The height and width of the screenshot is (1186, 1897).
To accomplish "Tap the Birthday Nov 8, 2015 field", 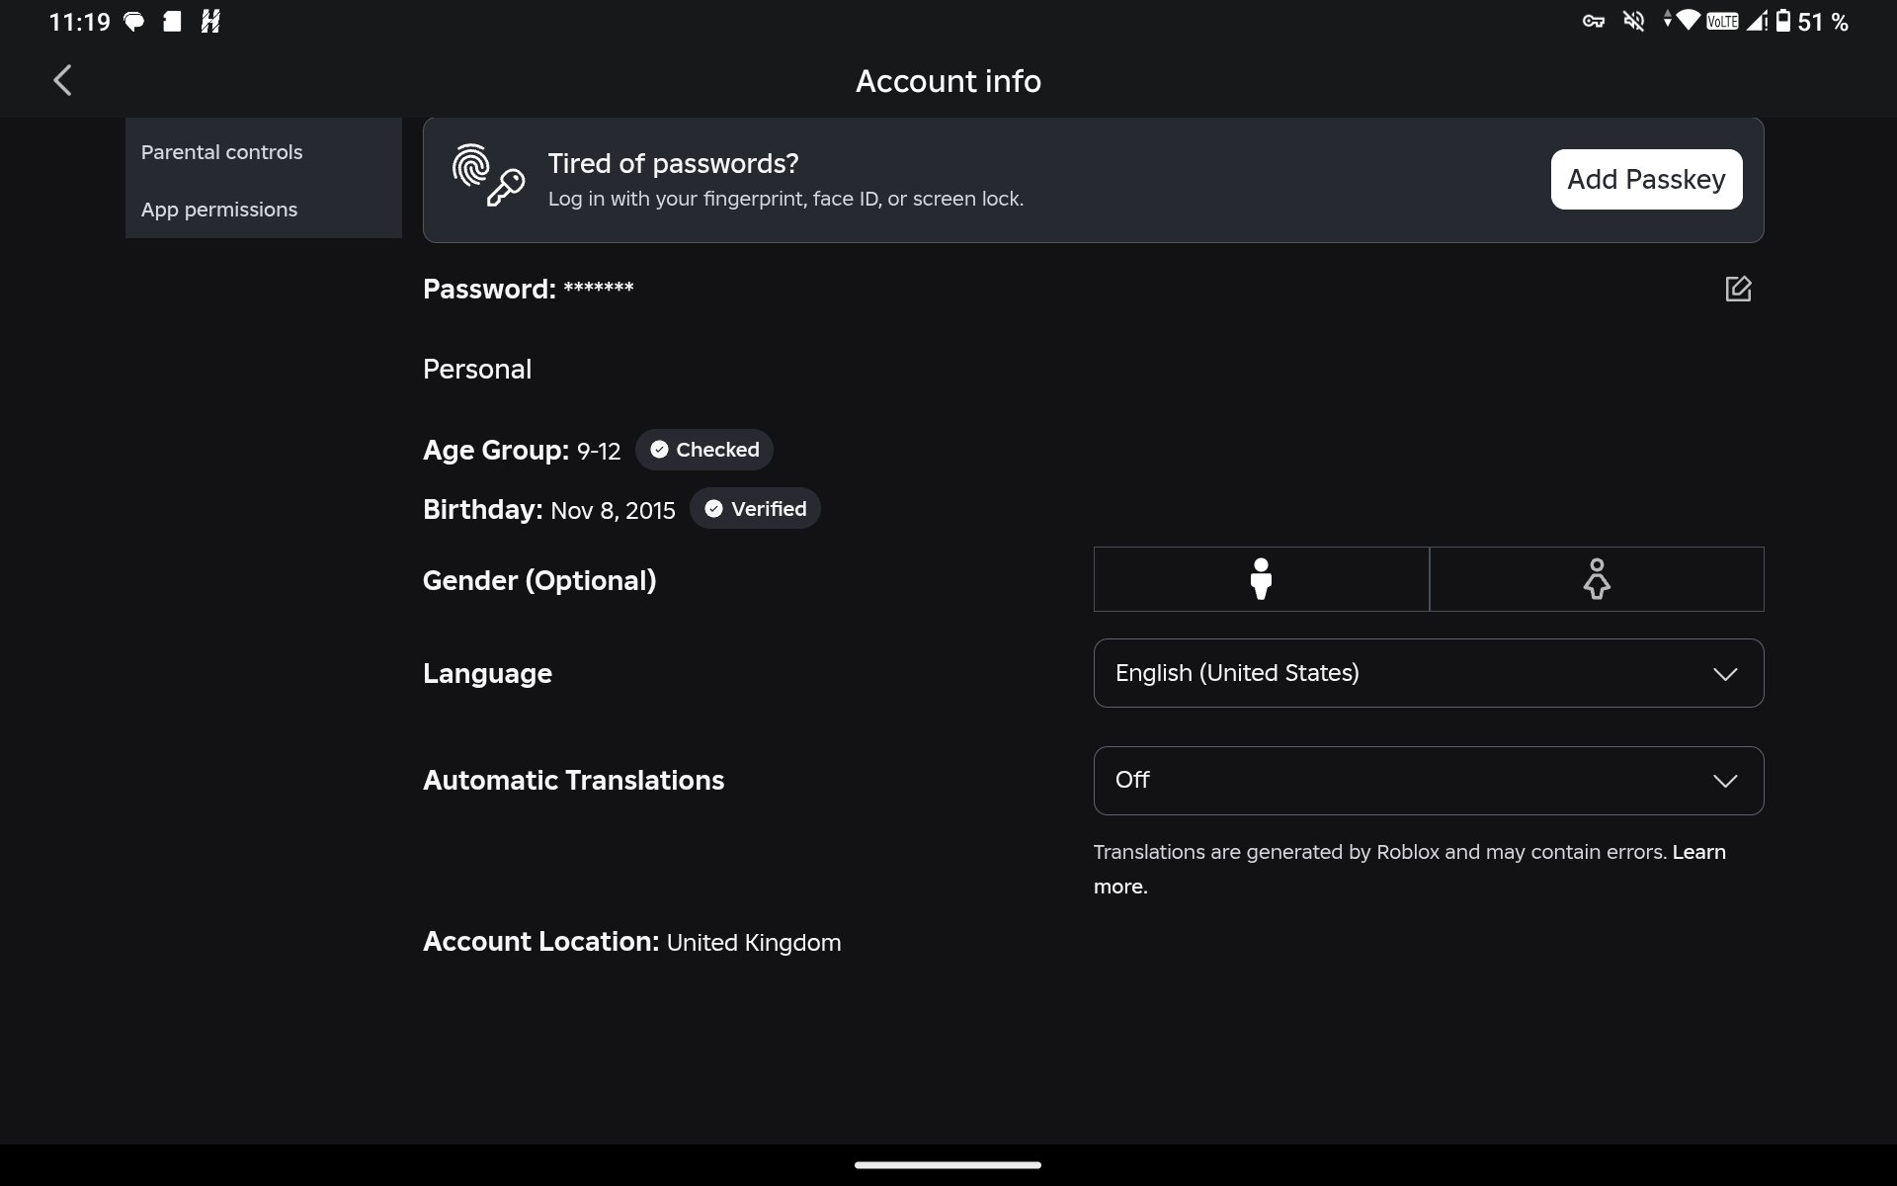I will (549, 510).
